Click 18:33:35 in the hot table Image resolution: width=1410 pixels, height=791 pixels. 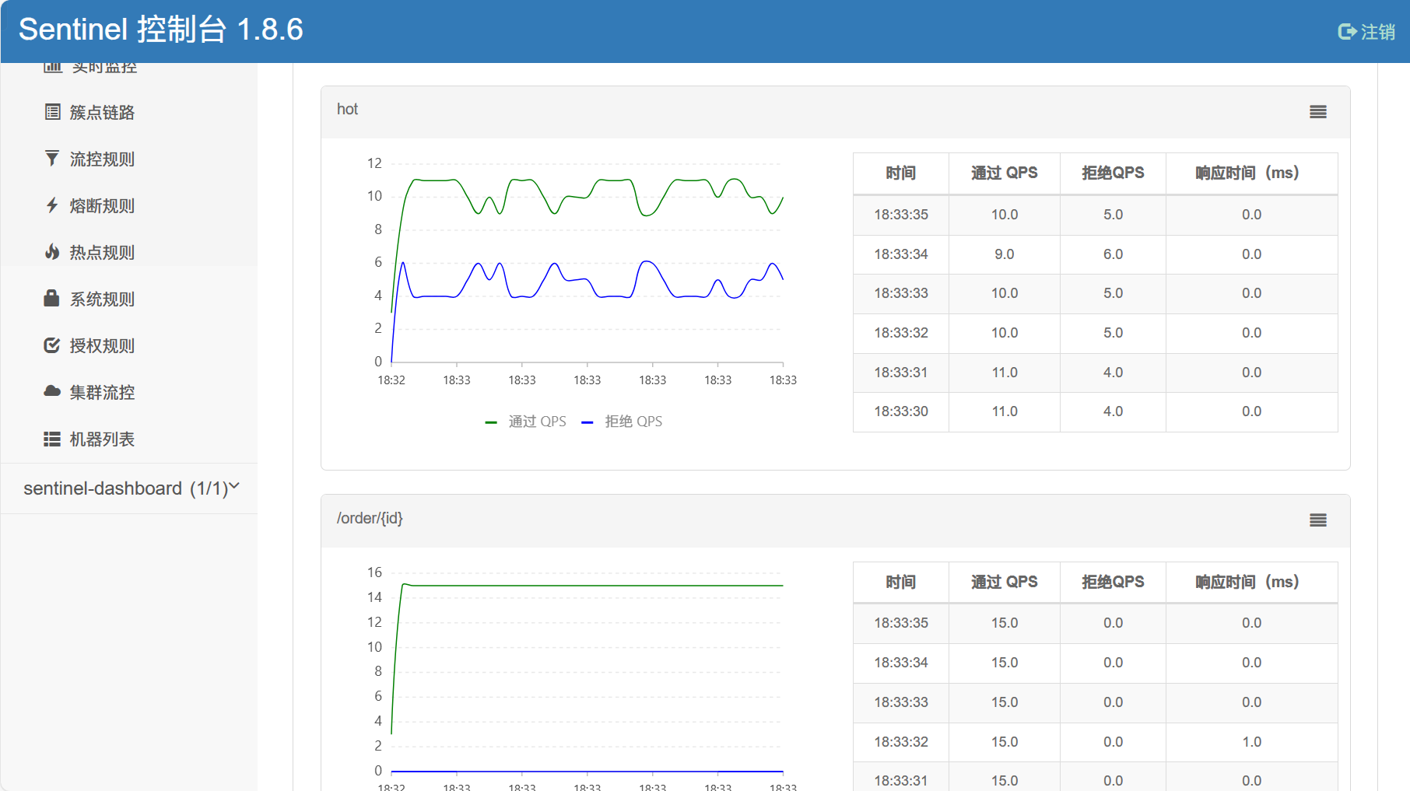(x=901, y=215)
